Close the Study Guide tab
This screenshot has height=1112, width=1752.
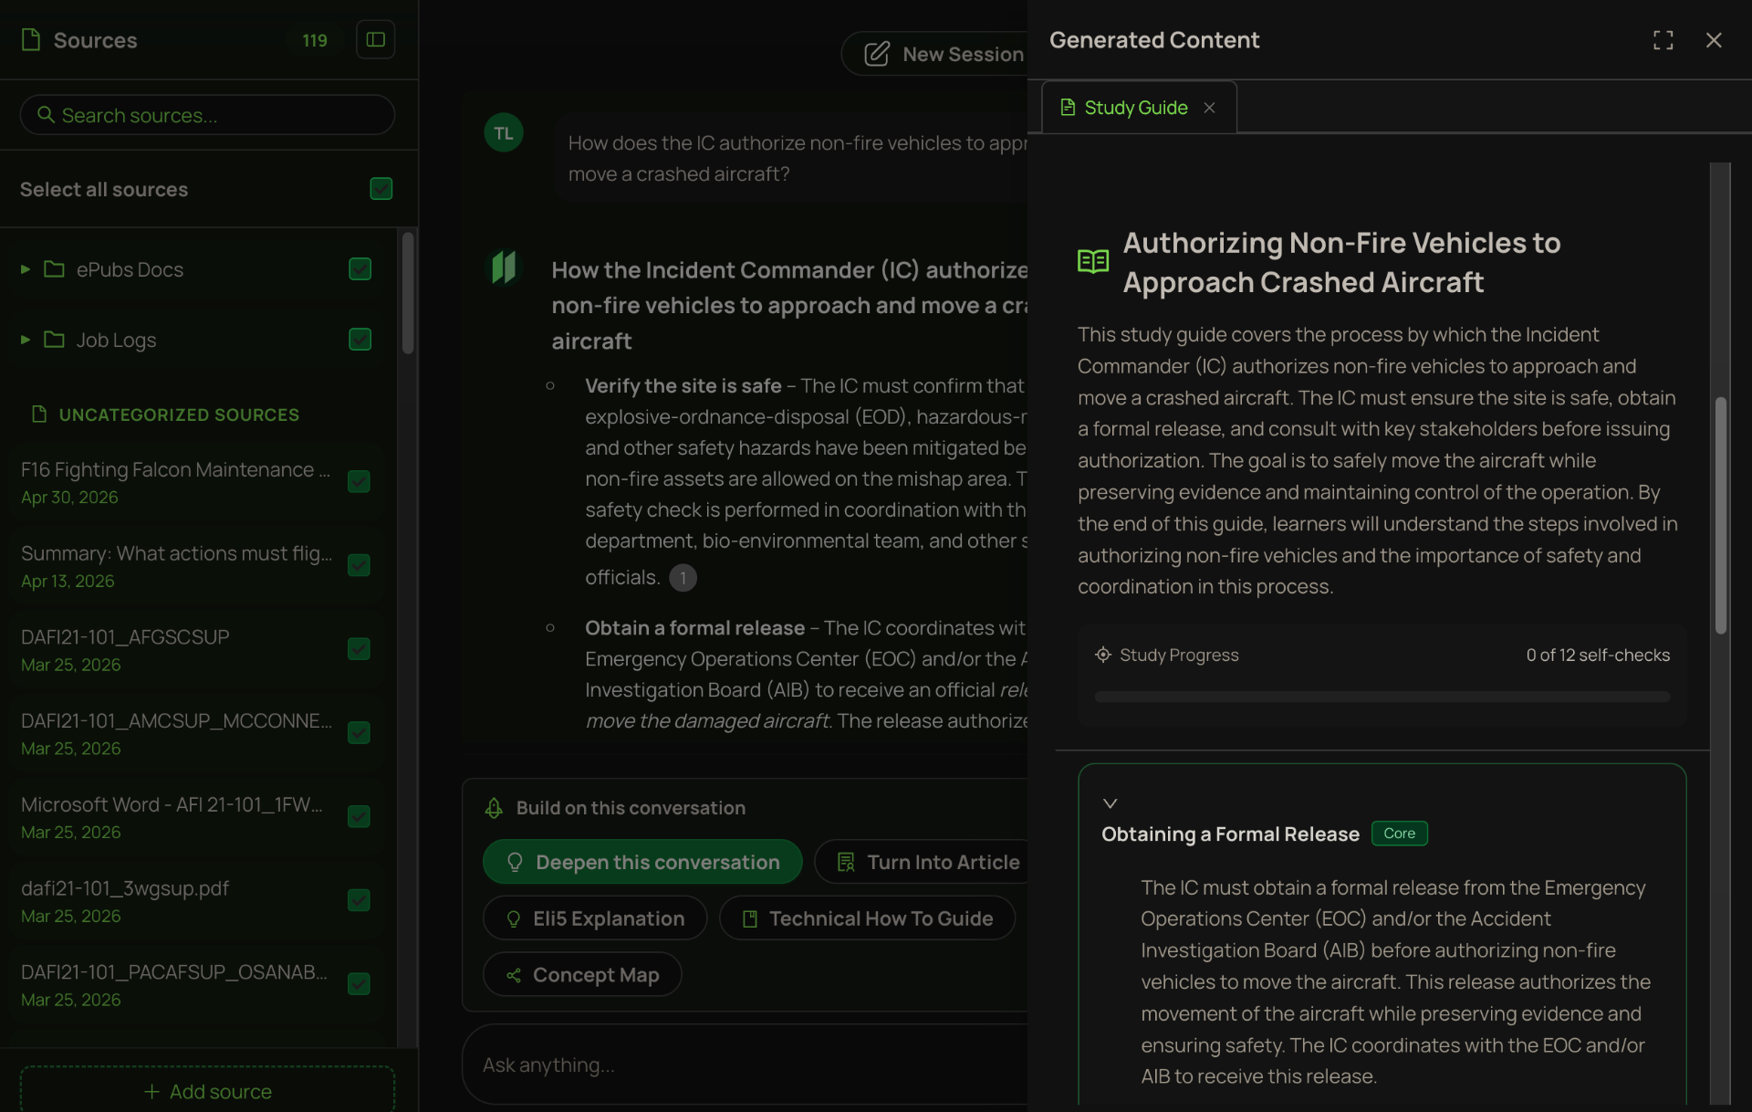[x=1210, y=108]
